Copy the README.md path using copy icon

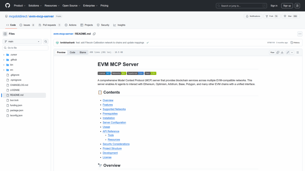(94, 34)
